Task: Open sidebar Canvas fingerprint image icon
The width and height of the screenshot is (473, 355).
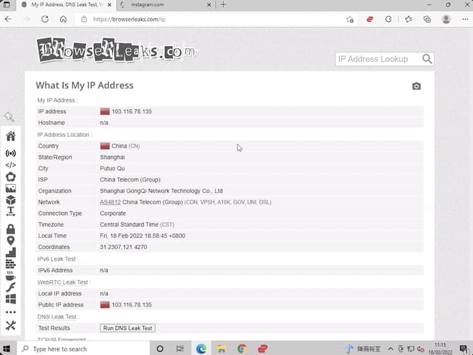Action: (11, 188)
